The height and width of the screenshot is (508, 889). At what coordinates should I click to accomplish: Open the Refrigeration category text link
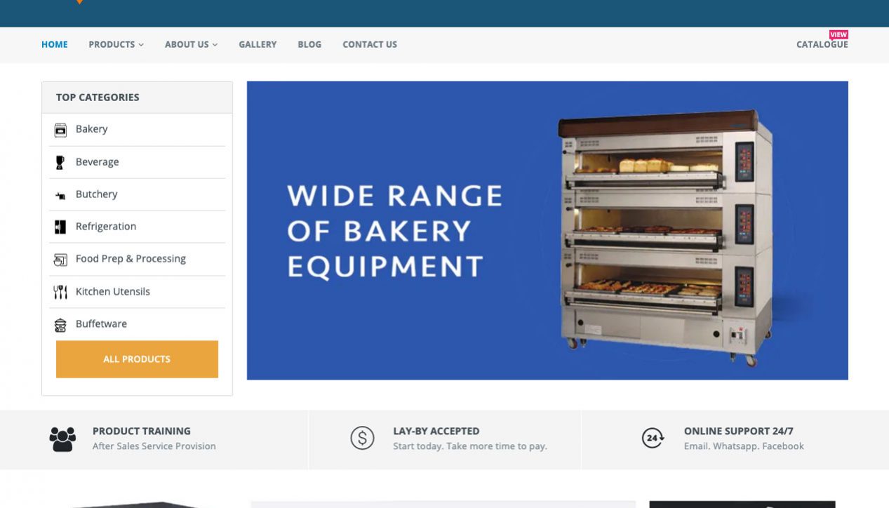[x=106, y=227]
